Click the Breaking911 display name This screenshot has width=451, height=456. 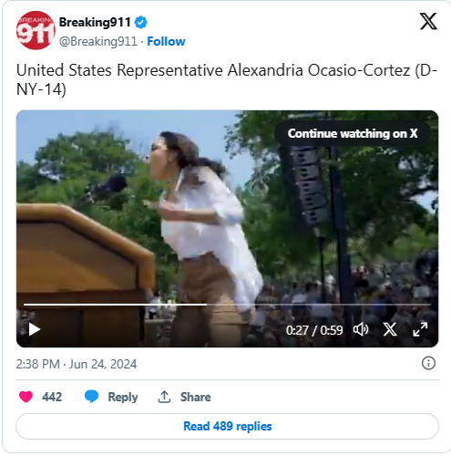pos(95,22)
